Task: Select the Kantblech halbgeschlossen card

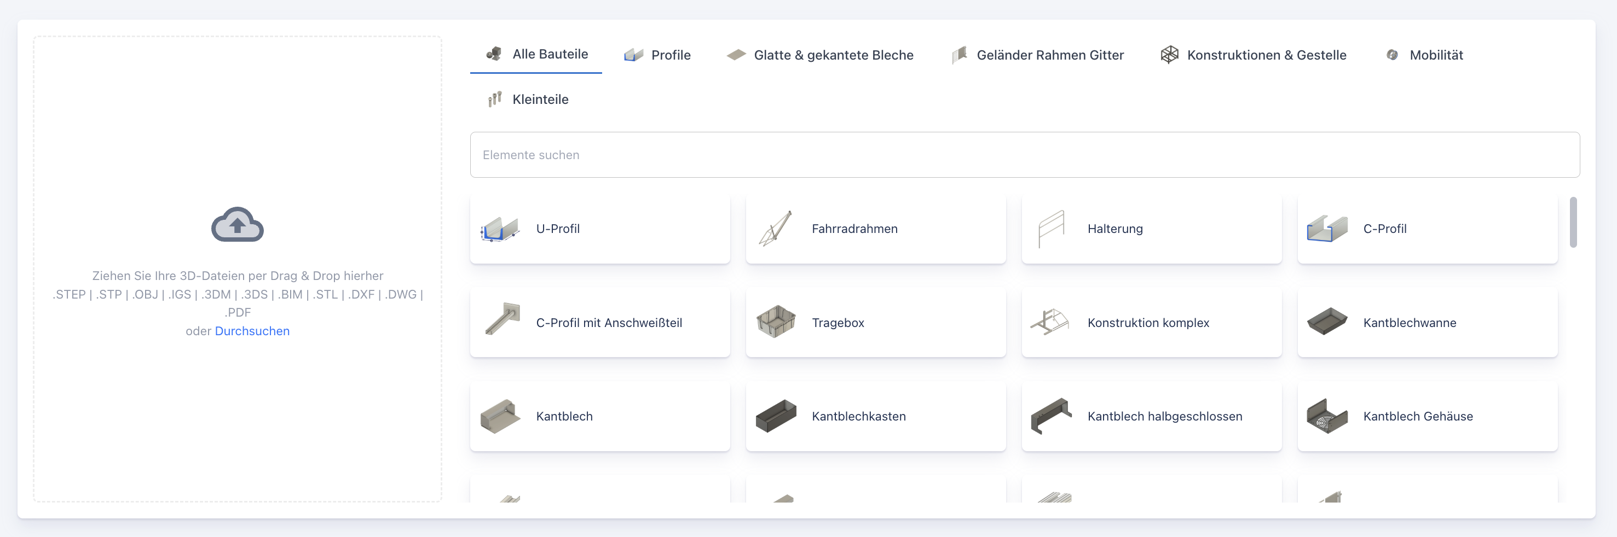Action: 1151,417
